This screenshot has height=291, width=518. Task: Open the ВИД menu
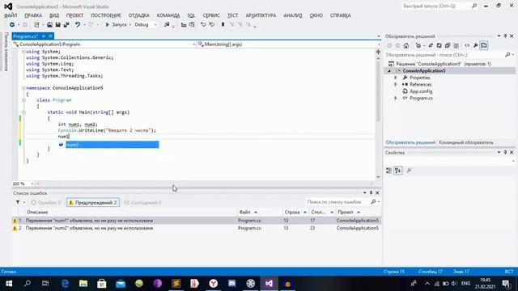[x=54, y=15]
